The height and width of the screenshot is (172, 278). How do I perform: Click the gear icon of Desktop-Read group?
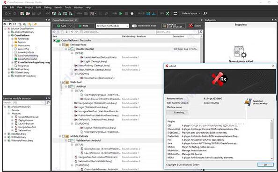click(x=67, y=45)
